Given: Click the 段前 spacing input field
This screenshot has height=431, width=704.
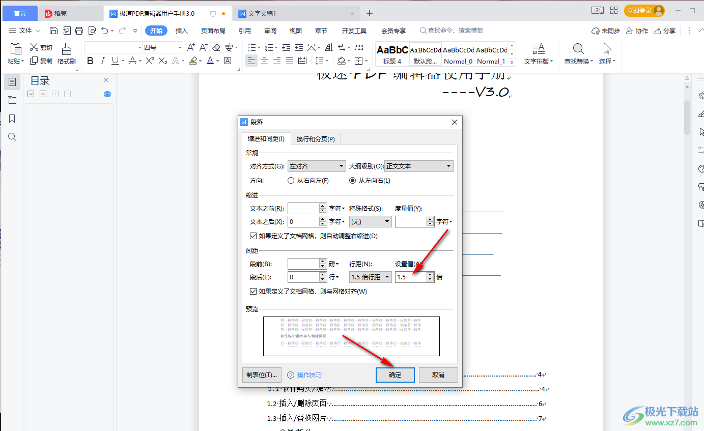Looking at the screenshot, I should coord(303,264).
